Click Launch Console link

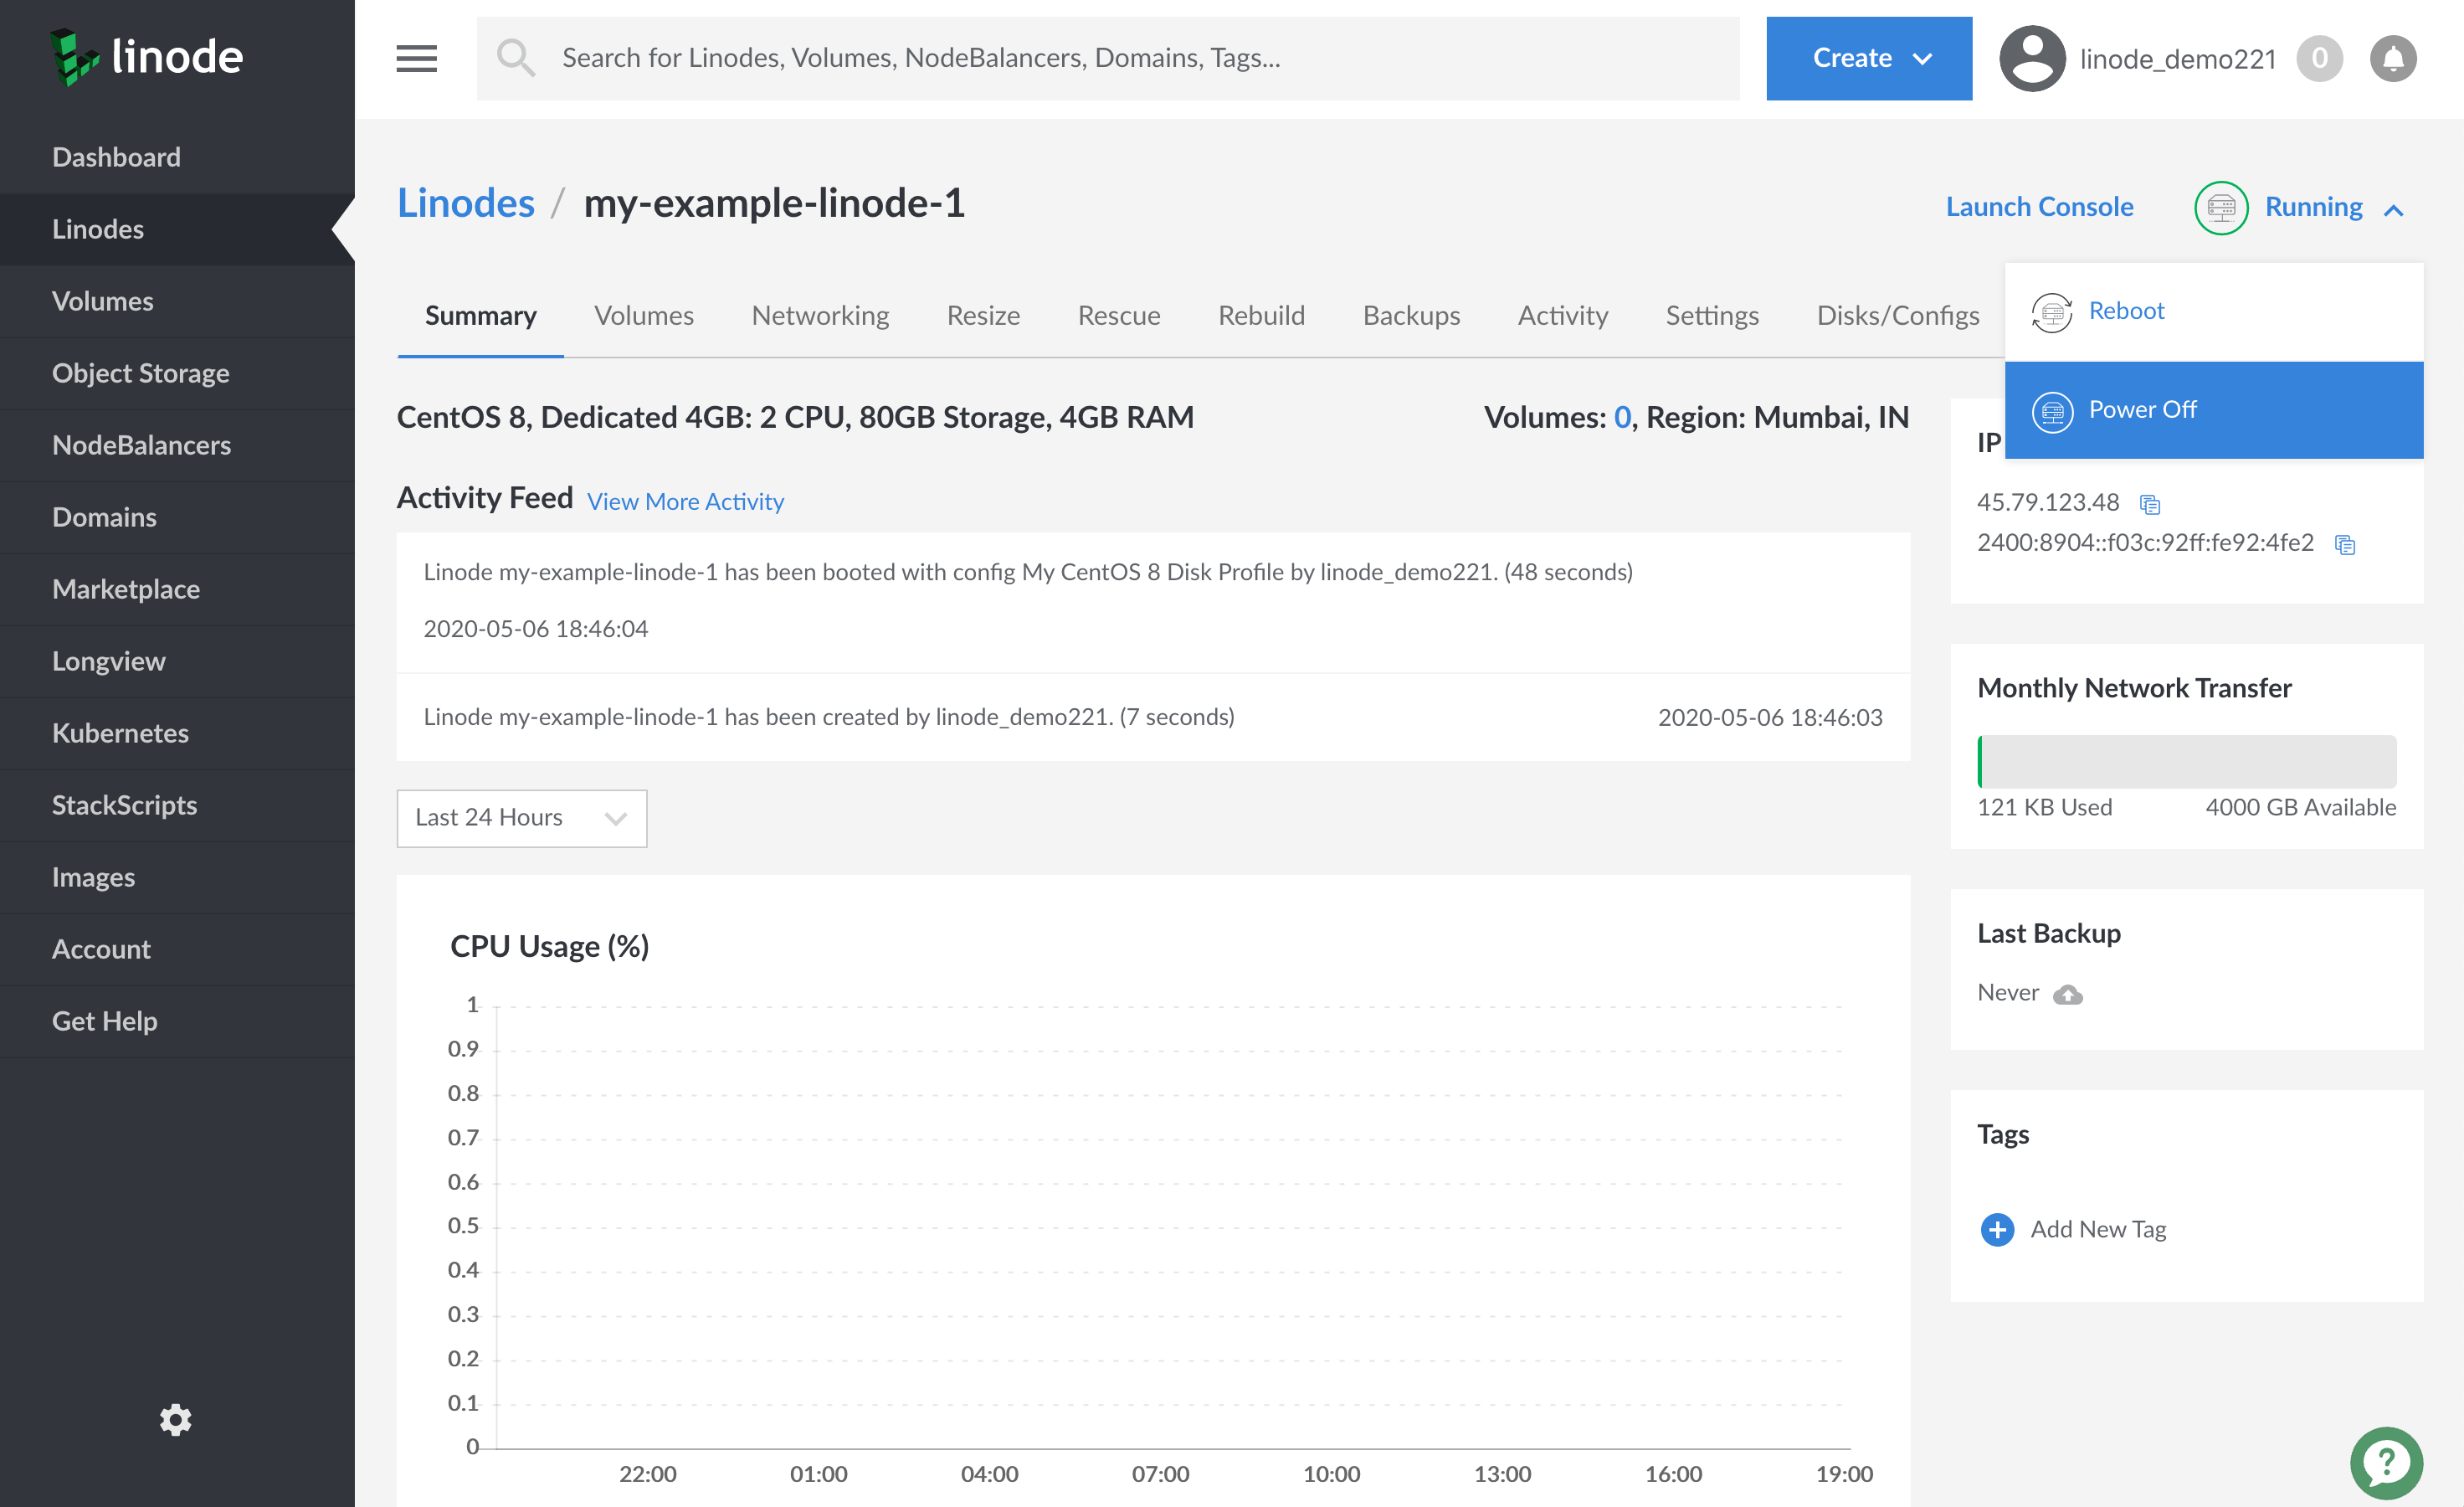point(2038,207)
